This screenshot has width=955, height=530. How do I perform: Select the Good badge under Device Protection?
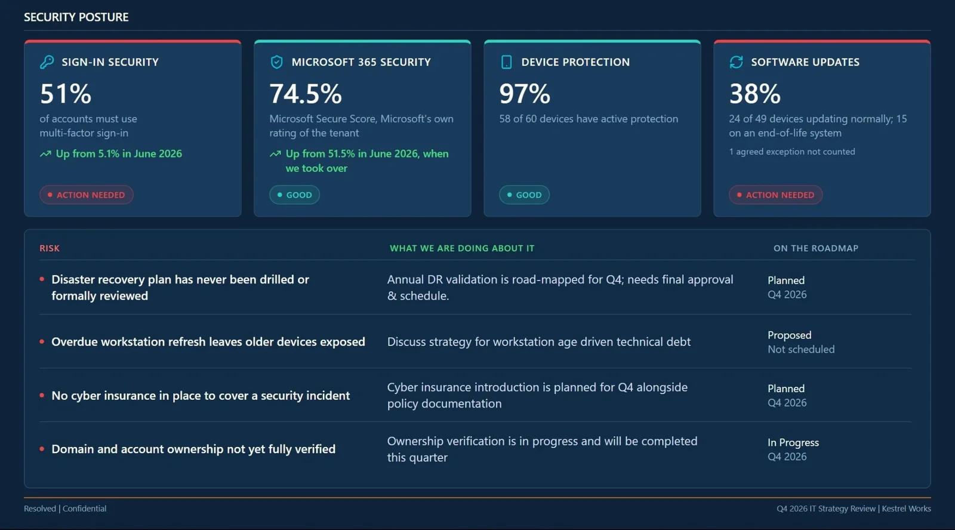pyautogui.click(x=524, y=195)
